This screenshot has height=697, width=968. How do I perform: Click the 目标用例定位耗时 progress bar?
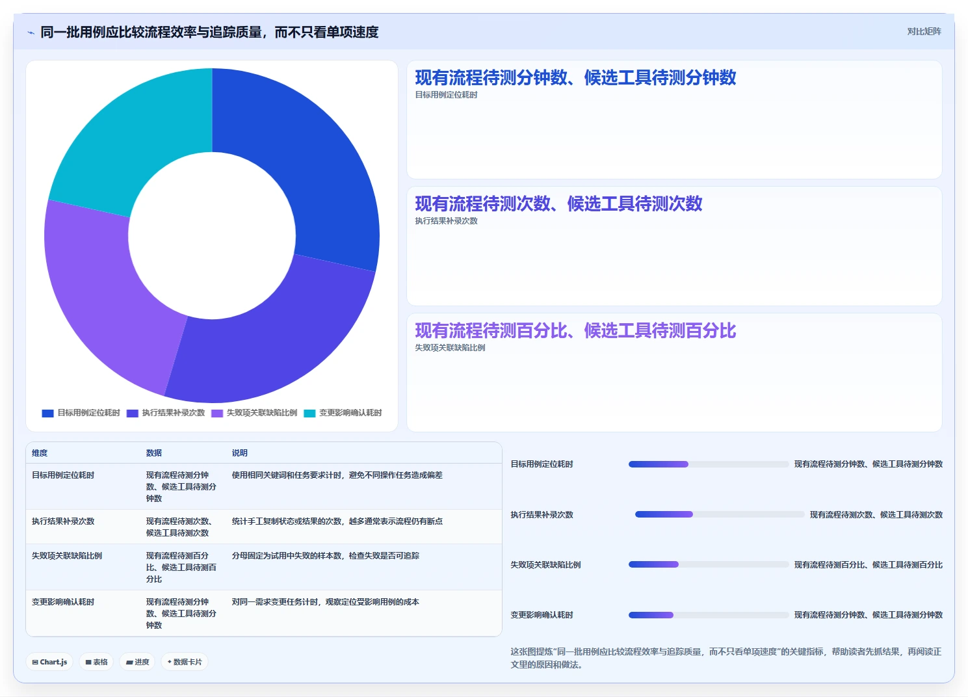(709, 464)
